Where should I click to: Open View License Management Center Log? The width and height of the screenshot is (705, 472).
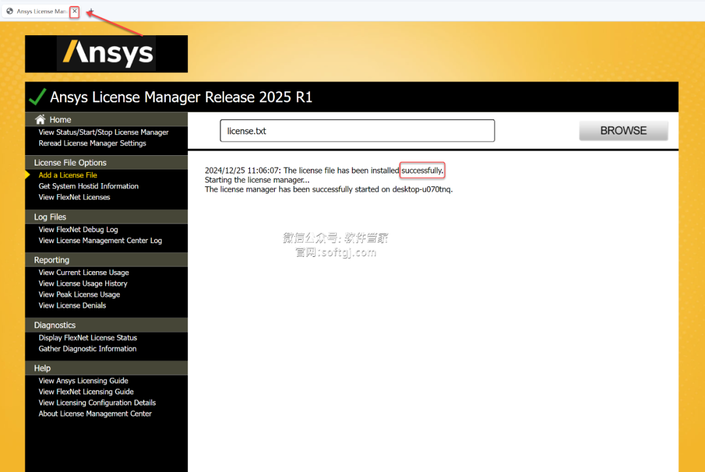pos(101,241)
